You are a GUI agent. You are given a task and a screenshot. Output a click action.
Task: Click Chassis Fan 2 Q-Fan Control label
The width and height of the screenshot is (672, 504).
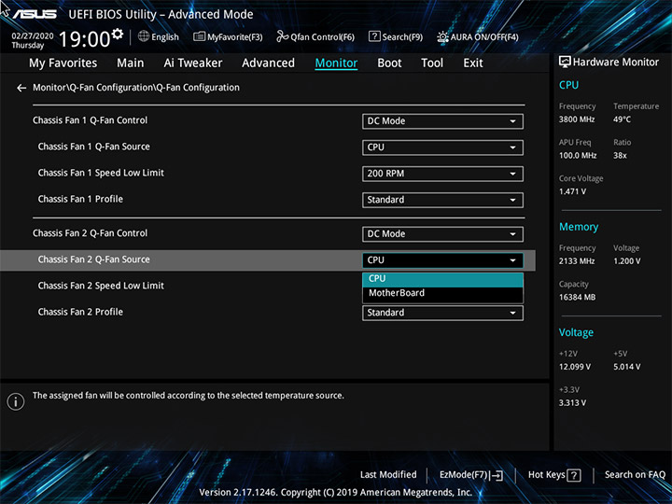[x=90, y=233]
